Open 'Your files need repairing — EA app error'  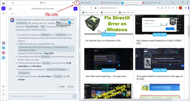pos(106,76)
